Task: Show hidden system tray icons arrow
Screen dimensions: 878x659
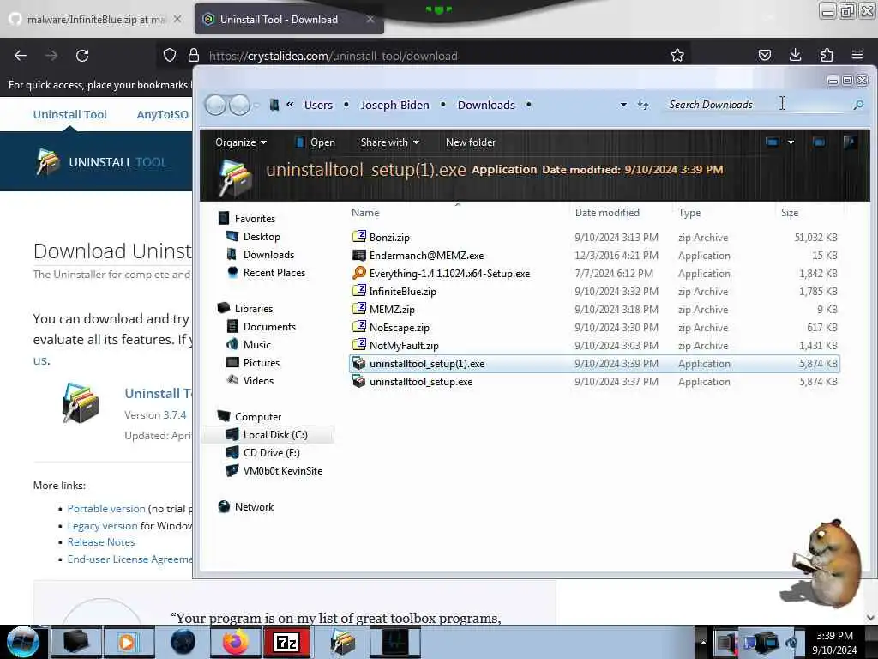Action: [x=703, y=642]
